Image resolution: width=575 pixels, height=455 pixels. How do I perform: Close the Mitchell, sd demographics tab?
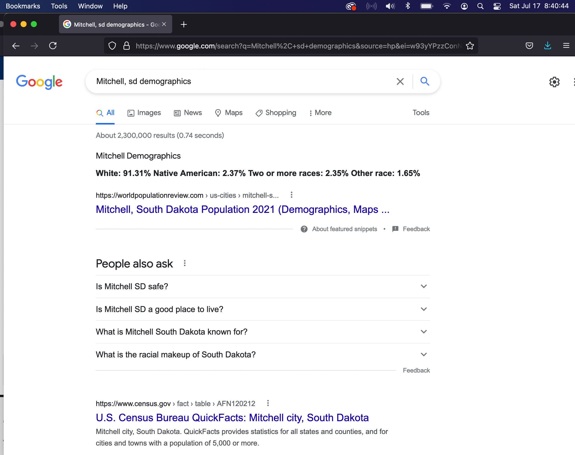point(164,24)
